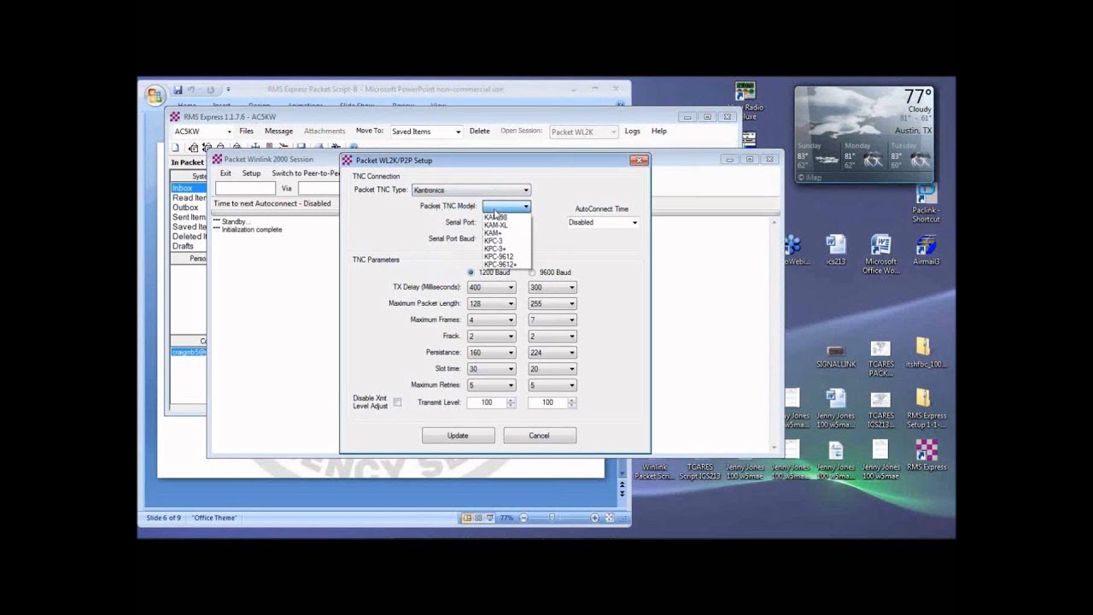Fit slide to current window icon
The width and height of the screenshot is (1093, 615).
click(611, 518)
